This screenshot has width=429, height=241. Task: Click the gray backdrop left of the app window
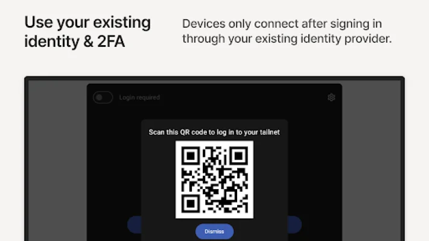tap(58, 161)
